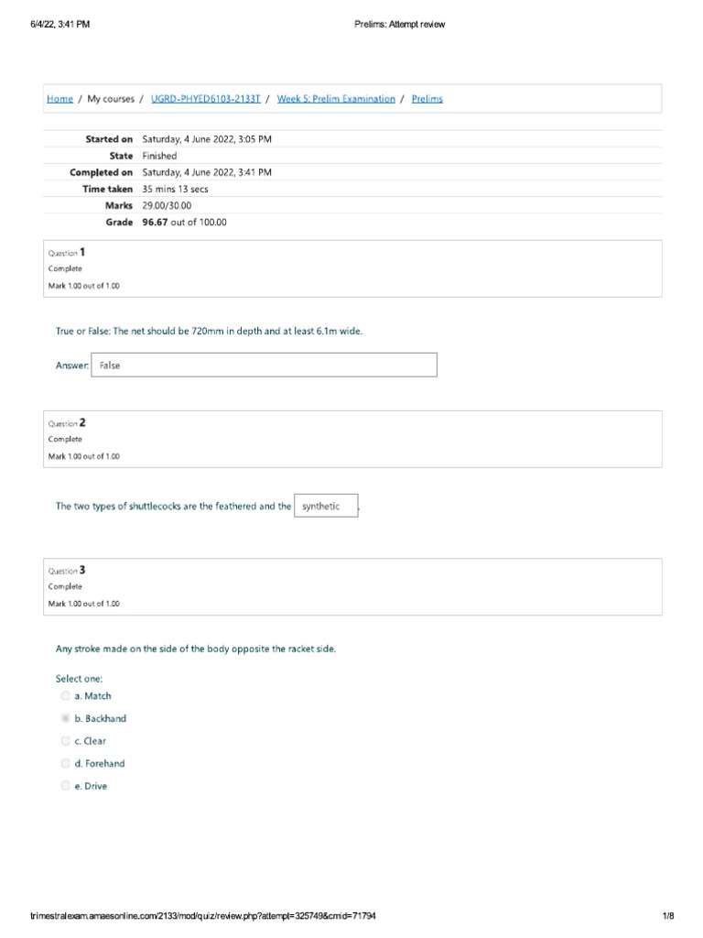Click the Prelims: Attempt review page title
The image size is (703, 938).
399,25
